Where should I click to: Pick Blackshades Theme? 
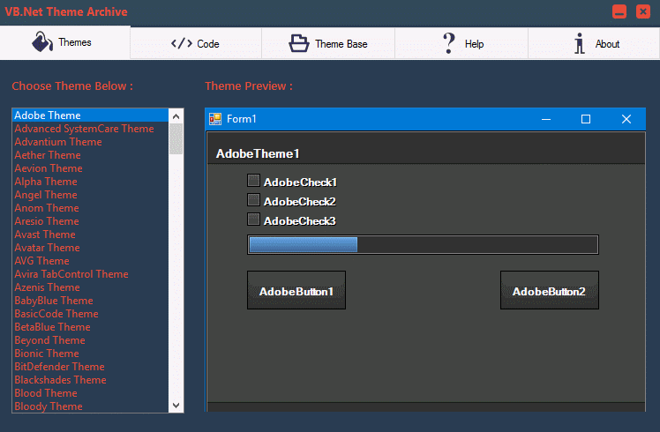point(91,380)
